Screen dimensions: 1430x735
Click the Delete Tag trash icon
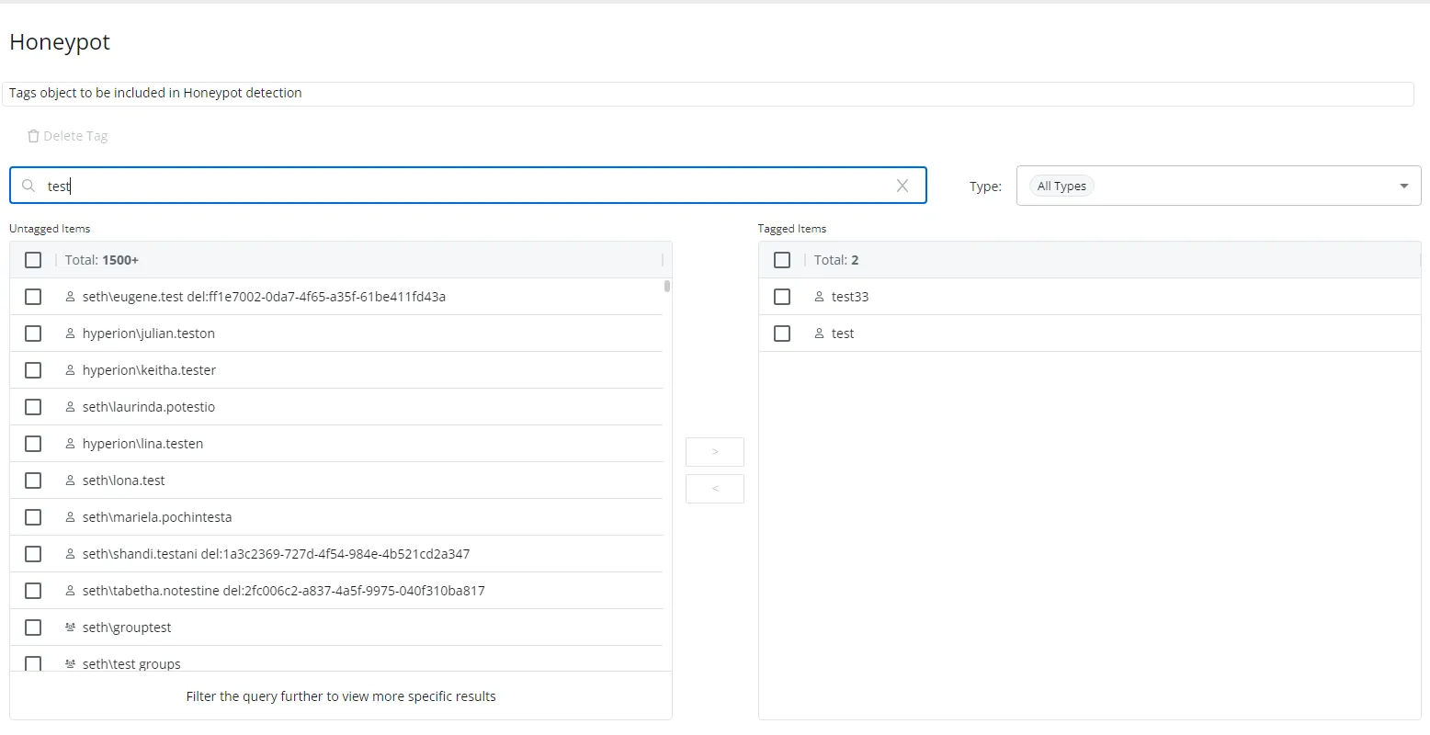[33, 136]
